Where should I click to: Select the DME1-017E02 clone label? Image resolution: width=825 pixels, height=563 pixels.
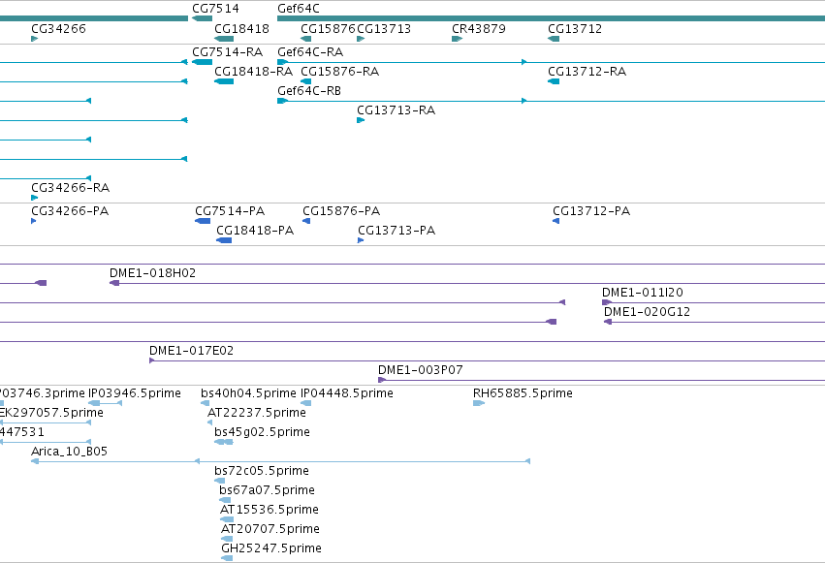(x=191, y=351)
